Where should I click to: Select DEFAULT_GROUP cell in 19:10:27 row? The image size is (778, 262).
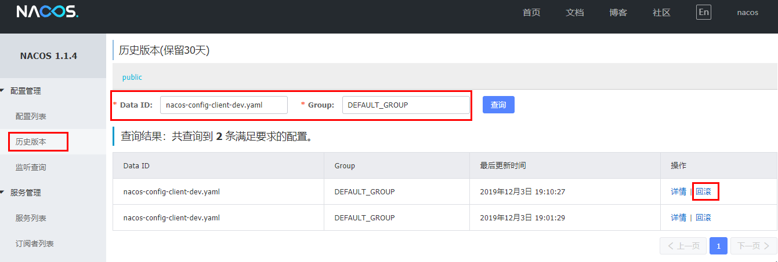click(x=397, y=191)
